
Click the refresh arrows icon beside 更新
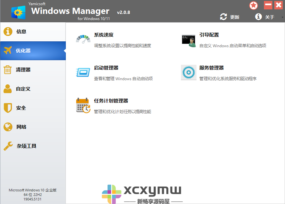click(223, 17)
